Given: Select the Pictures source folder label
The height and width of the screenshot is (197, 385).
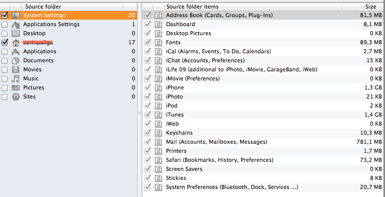Looking at the screenshot, I should (x=34, y=87).
